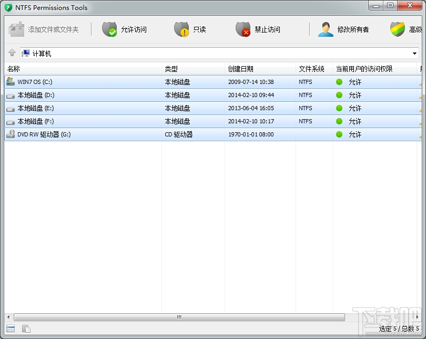Close the NTFS Permissions Tools window
Screen dimensions: 426x339
coord(410,6)
